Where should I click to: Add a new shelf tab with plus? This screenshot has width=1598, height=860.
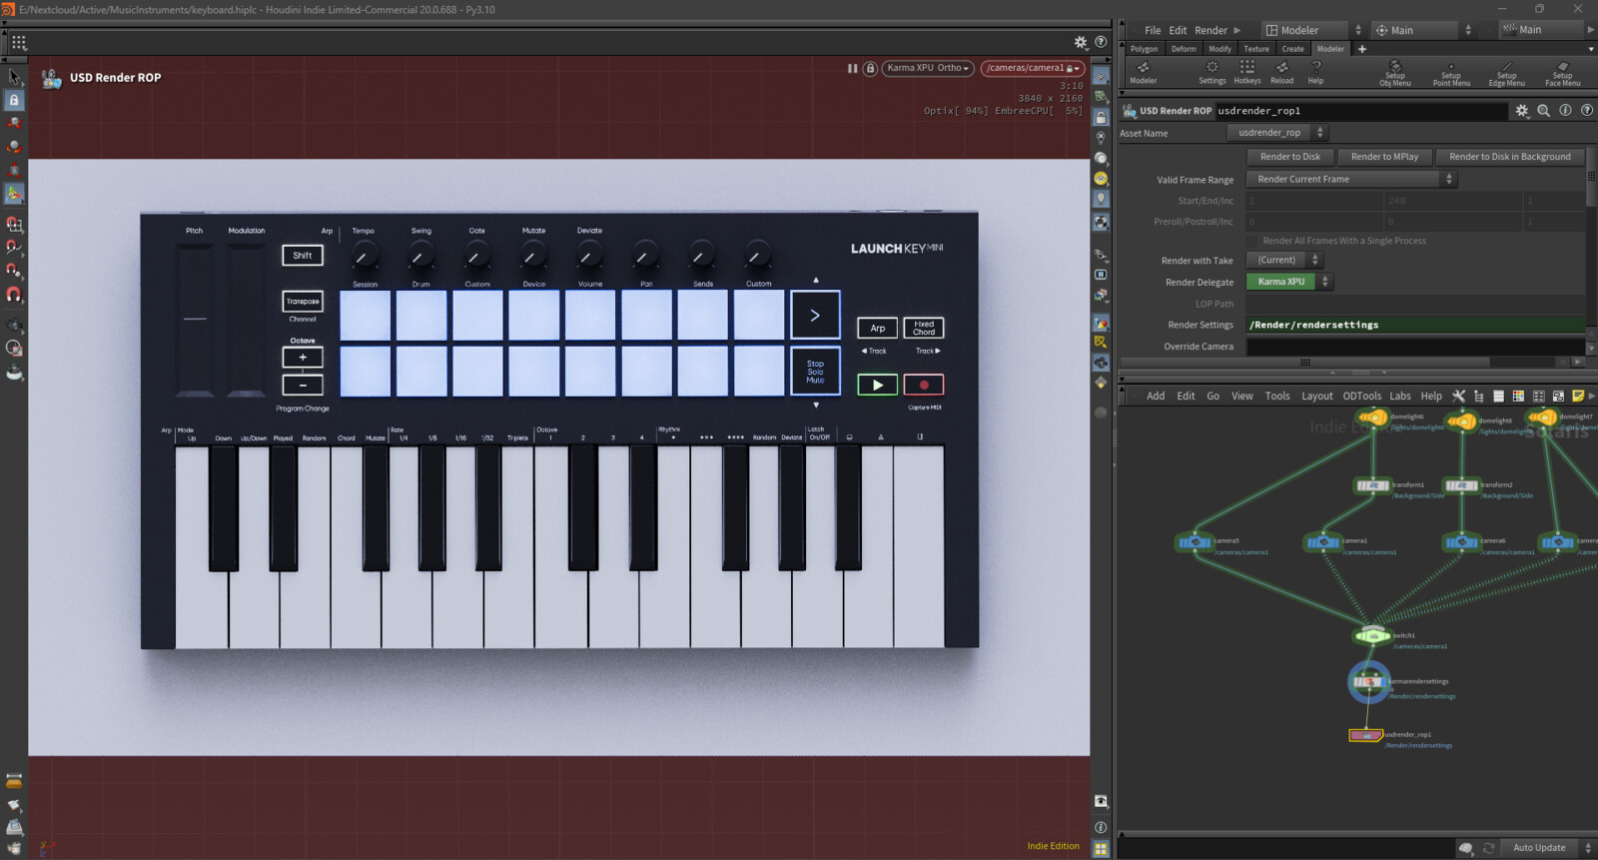pos(1361,48)
